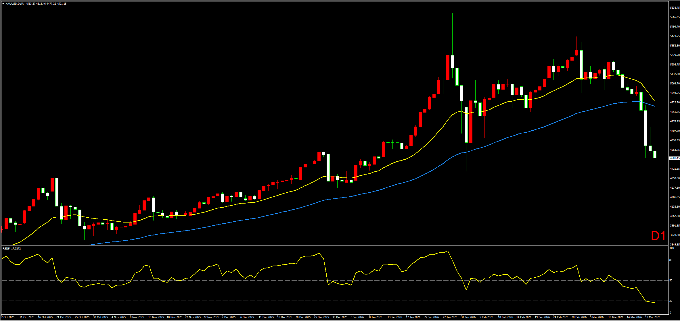Select the RSI(9) 17.0272 indicator label
The width and height of the screenshot is (680, 321).
click(12, 249)
